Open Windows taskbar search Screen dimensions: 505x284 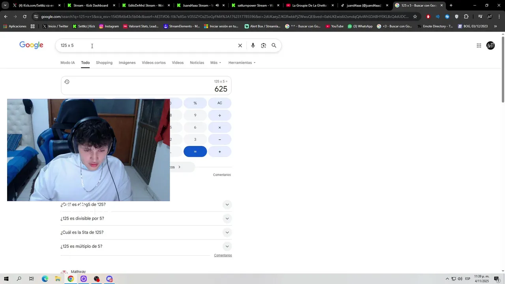(19, 279)
